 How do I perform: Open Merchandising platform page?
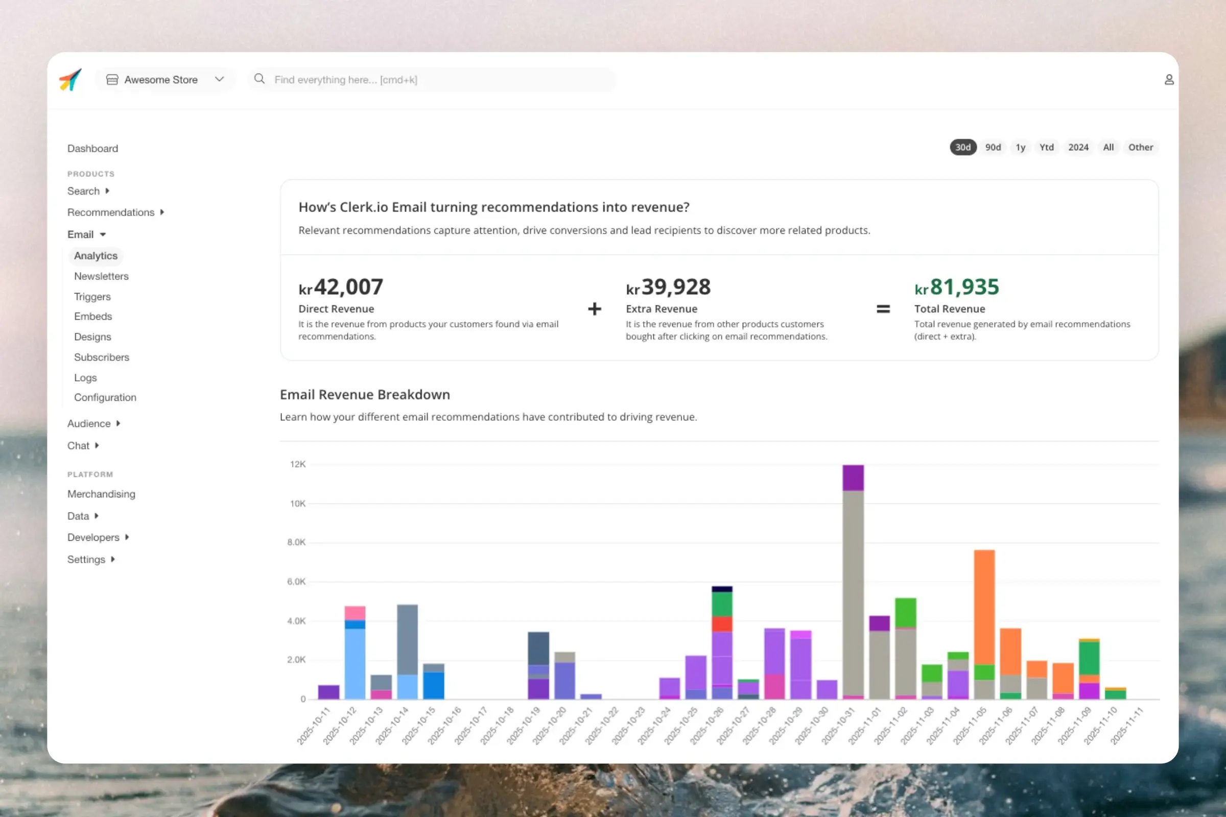pyautogui.click(x=101, y=494)
